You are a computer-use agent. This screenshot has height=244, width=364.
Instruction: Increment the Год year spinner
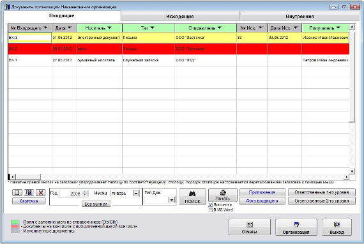point(85,192)
